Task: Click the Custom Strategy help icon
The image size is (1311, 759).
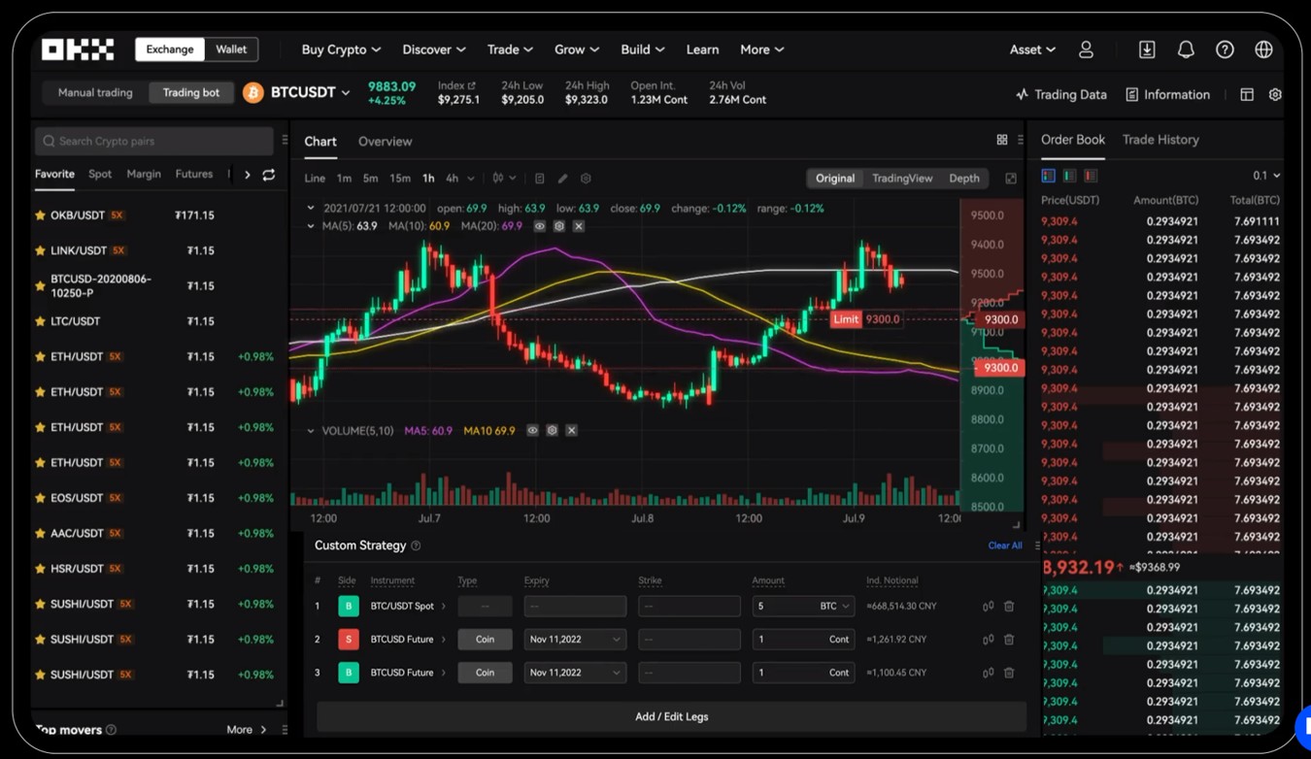Action: pyautogui.click(x=416, y=546)
